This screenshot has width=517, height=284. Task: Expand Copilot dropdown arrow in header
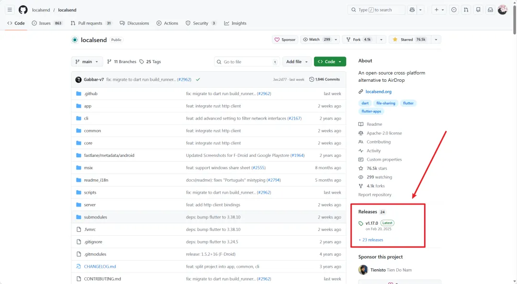pos(420,10)
